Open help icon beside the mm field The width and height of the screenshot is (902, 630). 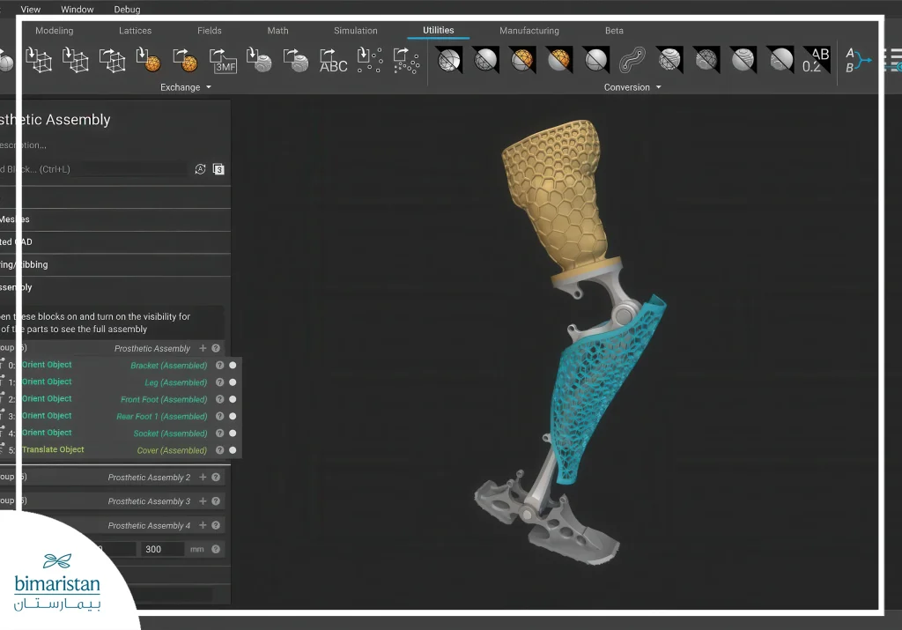[216, 549]
